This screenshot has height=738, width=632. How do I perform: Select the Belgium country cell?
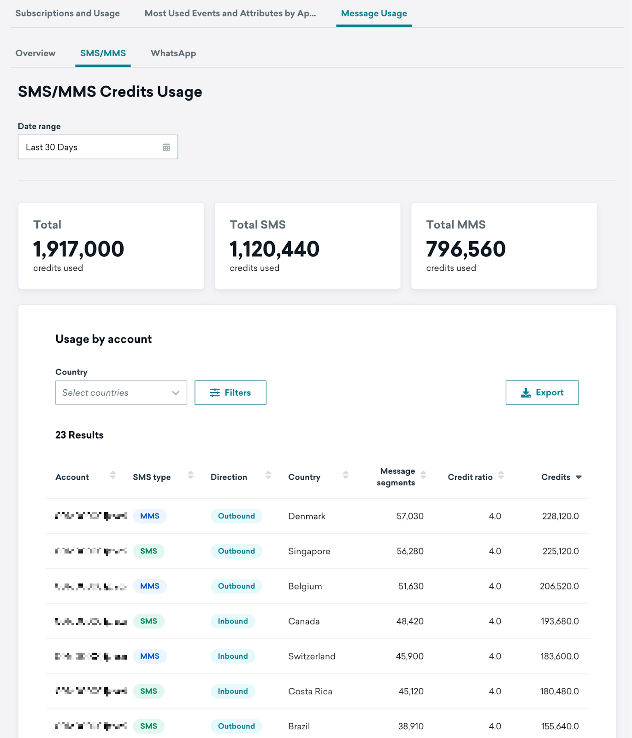point(305,586)
